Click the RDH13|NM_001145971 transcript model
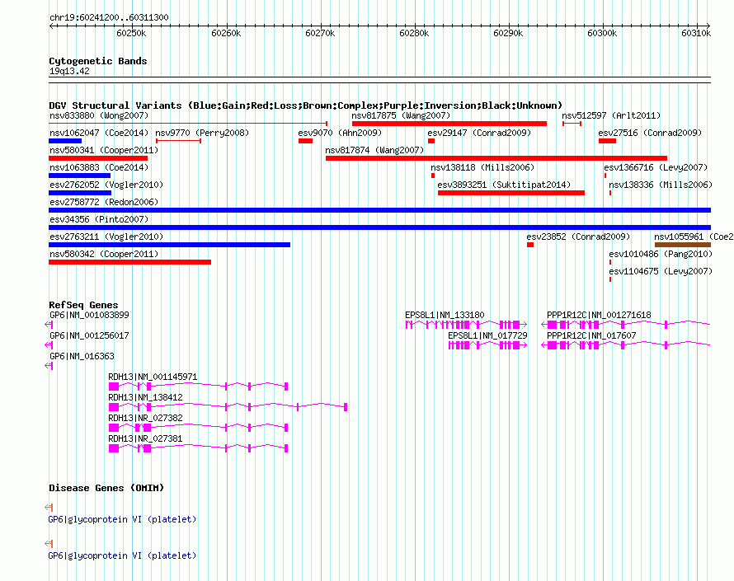This screenshot has width=734, height=581. pos(199,387)
